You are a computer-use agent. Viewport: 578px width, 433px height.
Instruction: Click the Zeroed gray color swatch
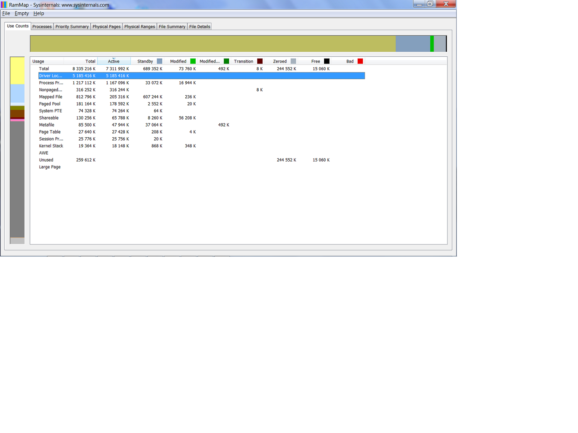point(293,61)
